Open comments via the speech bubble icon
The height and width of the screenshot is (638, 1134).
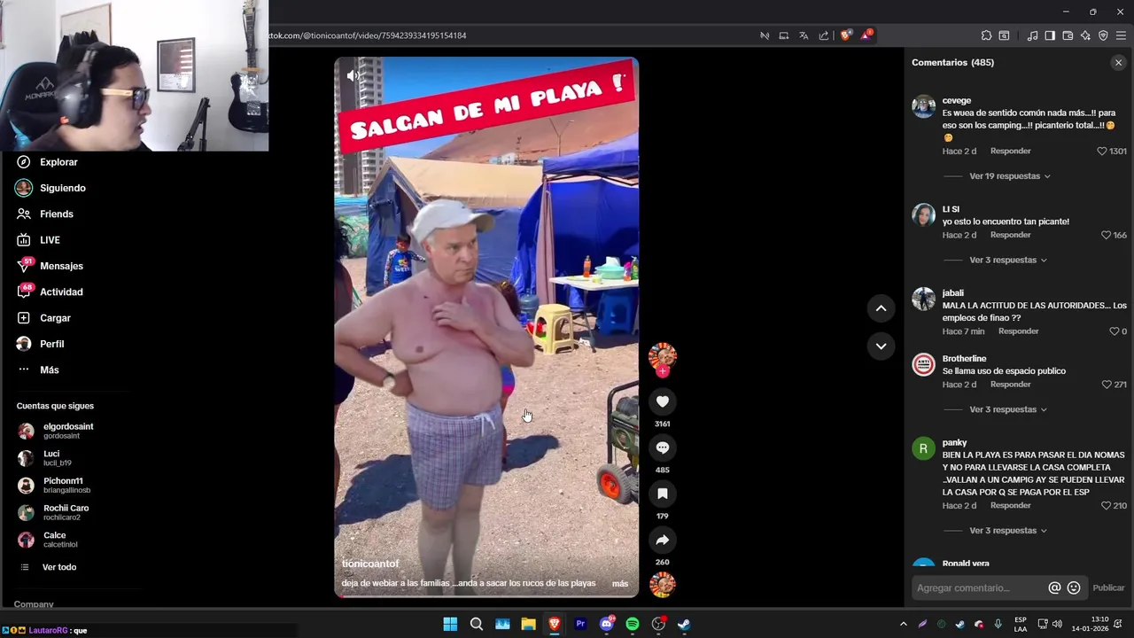[x=662, y=447]
